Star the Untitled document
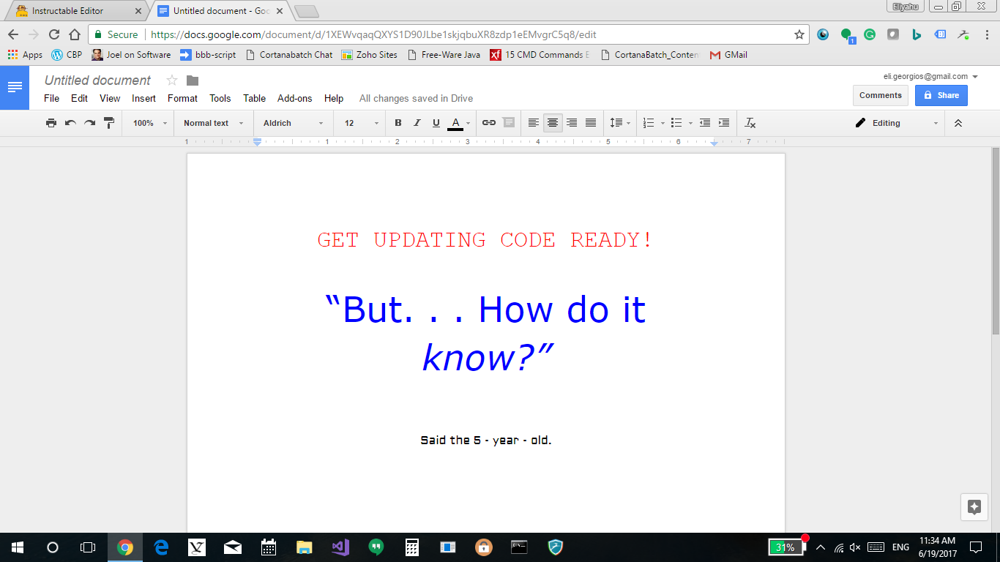The height and width of the screenshot is (562, 1000). point(172,80)
